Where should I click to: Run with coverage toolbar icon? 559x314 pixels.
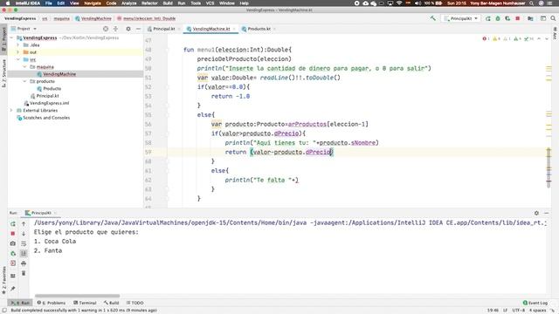pos(507,18)
